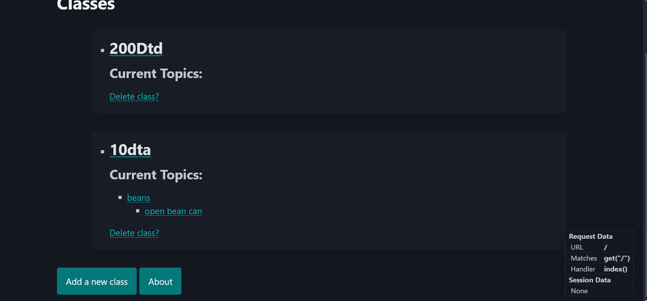Click the None value under Session Data
The width and height of the screenshot is (647, 301).
(579, 290)
